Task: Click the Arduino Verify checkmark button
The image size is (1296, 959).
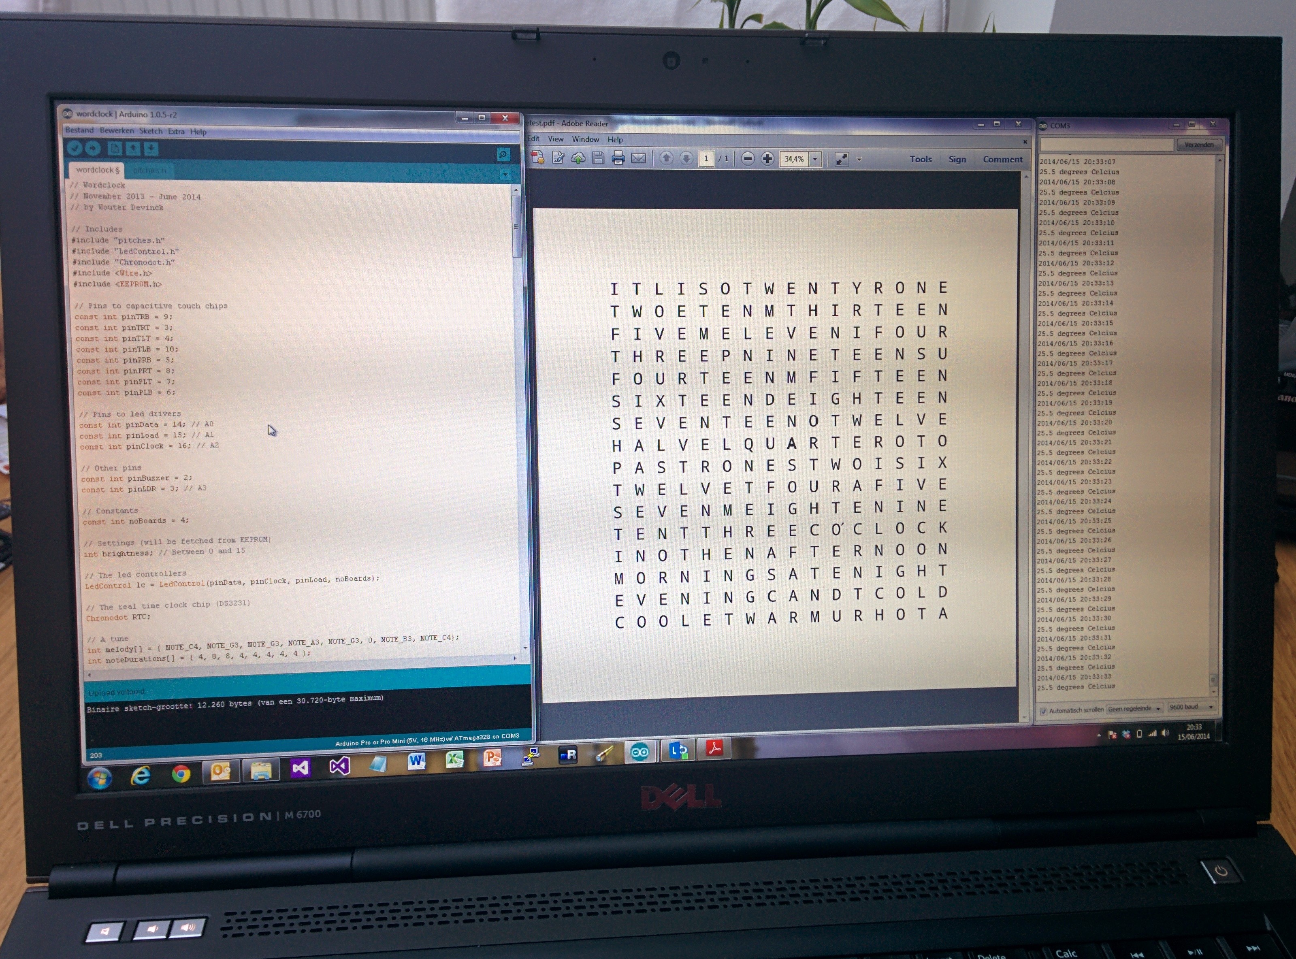Action: click(74, 148)
